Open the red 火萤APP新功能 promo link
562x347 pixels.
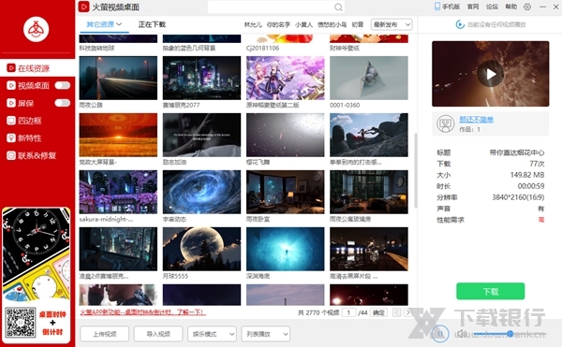(x=142, y=312)
